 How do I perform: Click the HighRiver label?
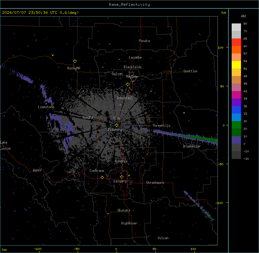coord(129,223)
